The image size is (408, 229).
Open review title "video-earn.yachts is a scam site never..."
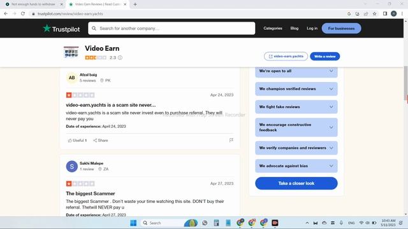(x=110, y=105)
